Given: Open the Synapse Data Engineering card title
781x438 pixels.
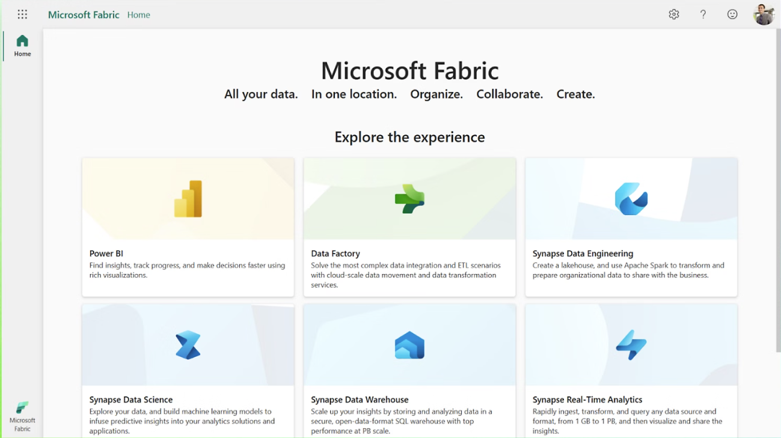Looking at the screenshot, I should [x=583, y=254].
